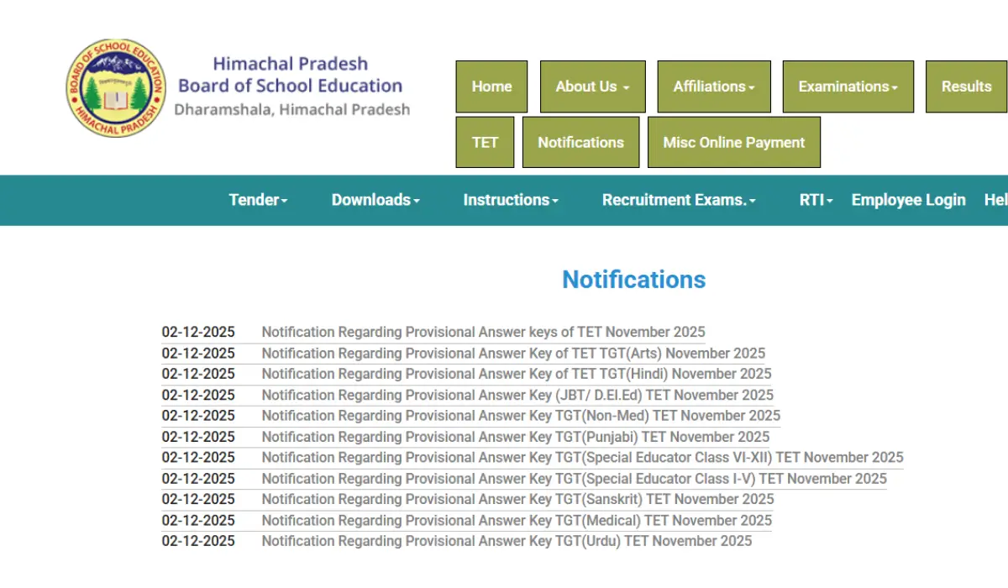Expand the Instructions dropdown
The image size is (1008, 588).
[x=510, y=200]
